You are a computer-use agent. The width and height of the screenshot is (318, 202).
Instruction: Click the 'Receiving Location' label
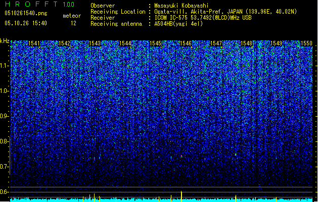click(118, 12)
